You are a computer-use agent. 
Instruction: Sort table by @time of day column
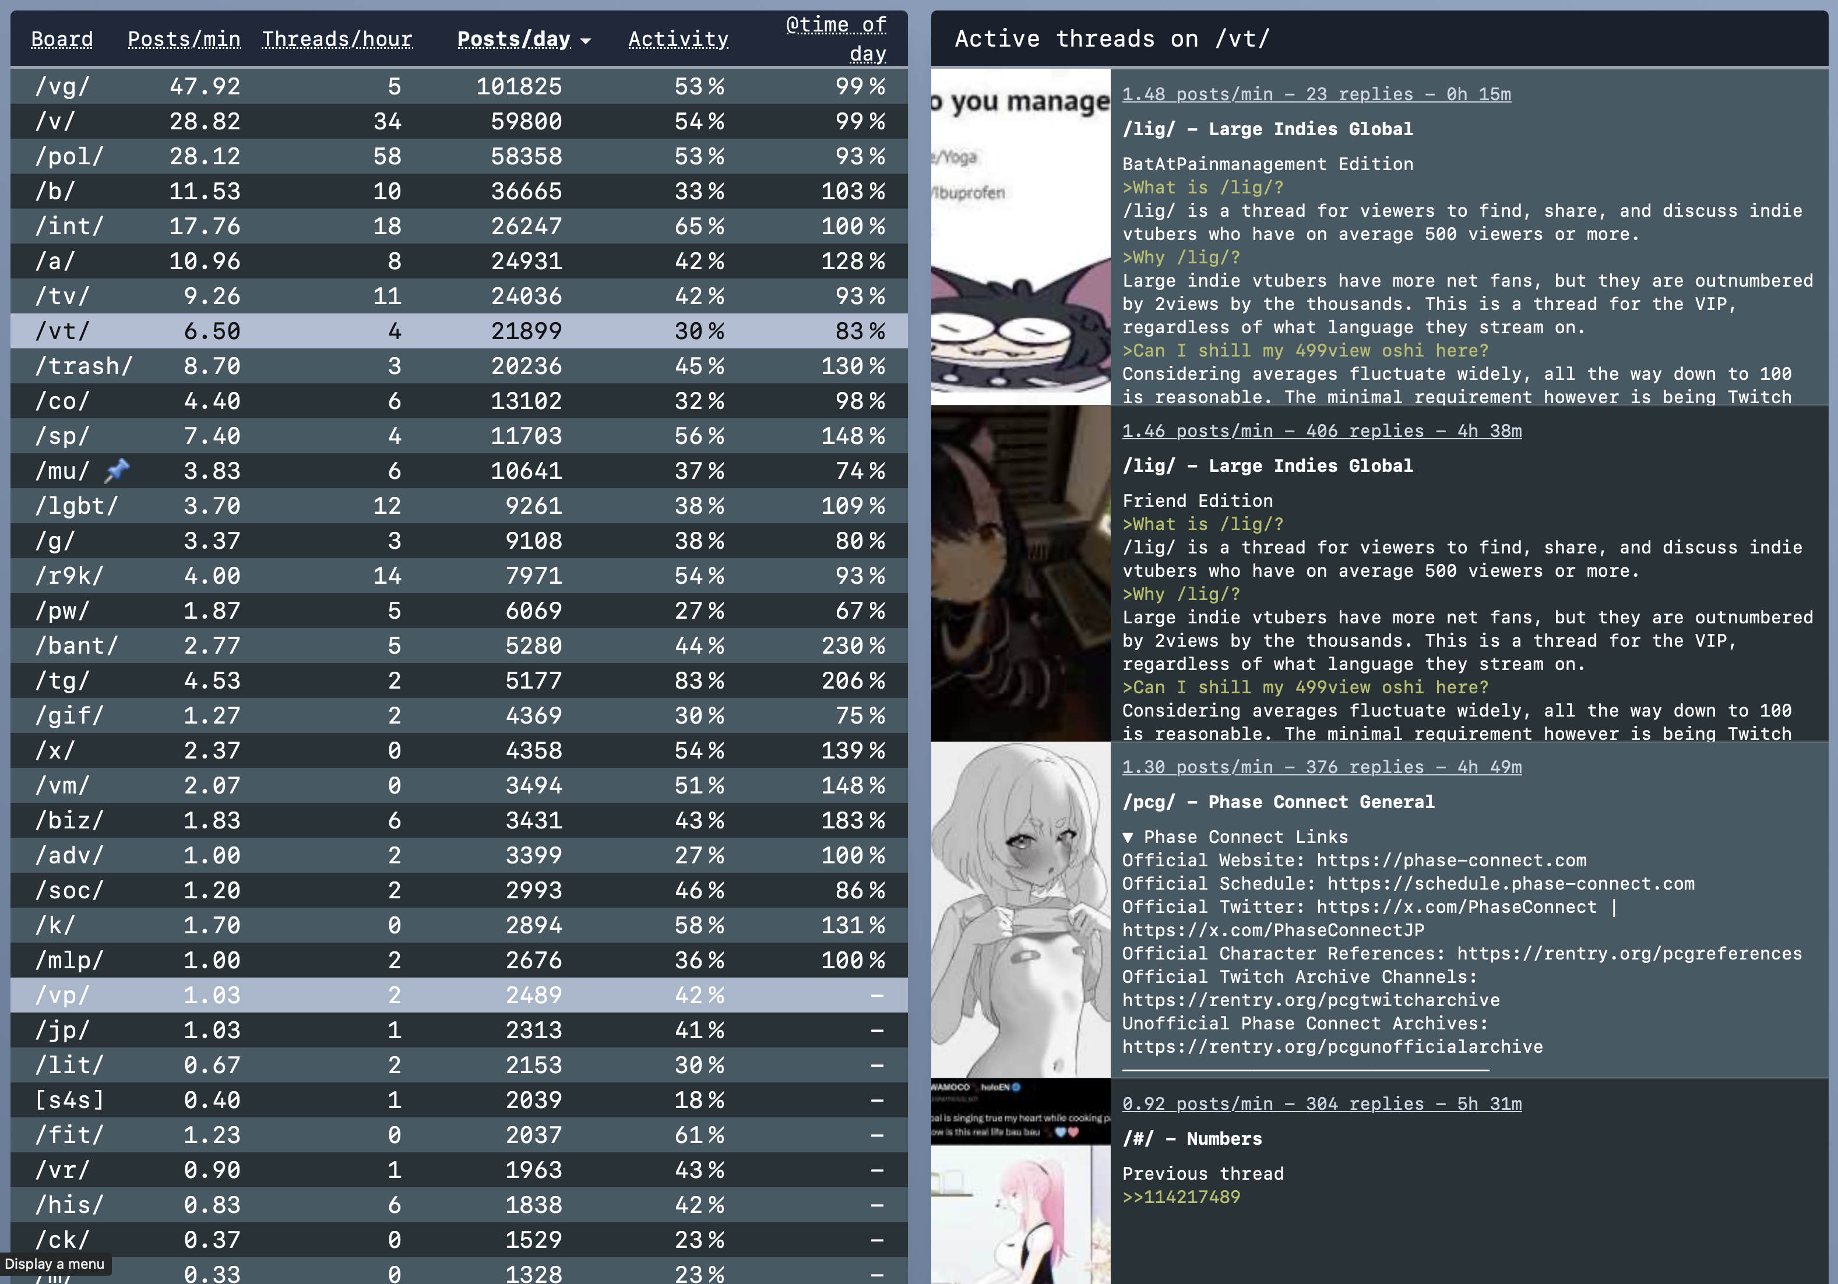pyautogui.click(x=836, y=39)
